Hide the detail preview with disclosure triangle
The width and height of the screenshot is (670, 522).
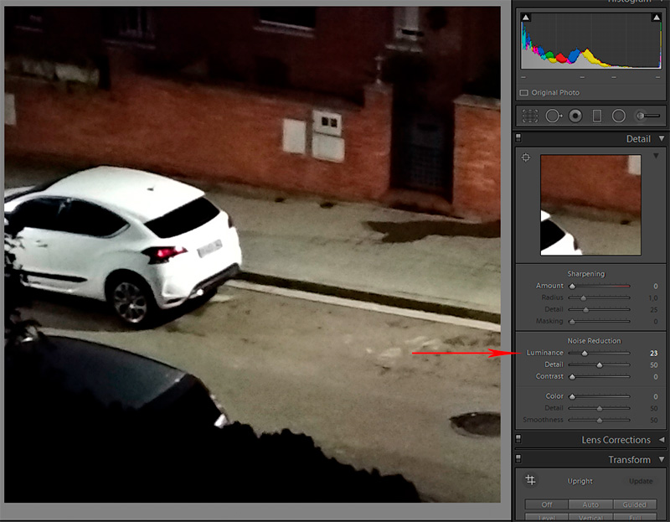656,157
